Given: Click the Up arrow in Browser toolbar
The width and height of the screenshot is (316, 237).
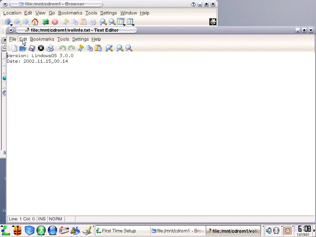Looking at the screenshot, I should click(8, 22).
